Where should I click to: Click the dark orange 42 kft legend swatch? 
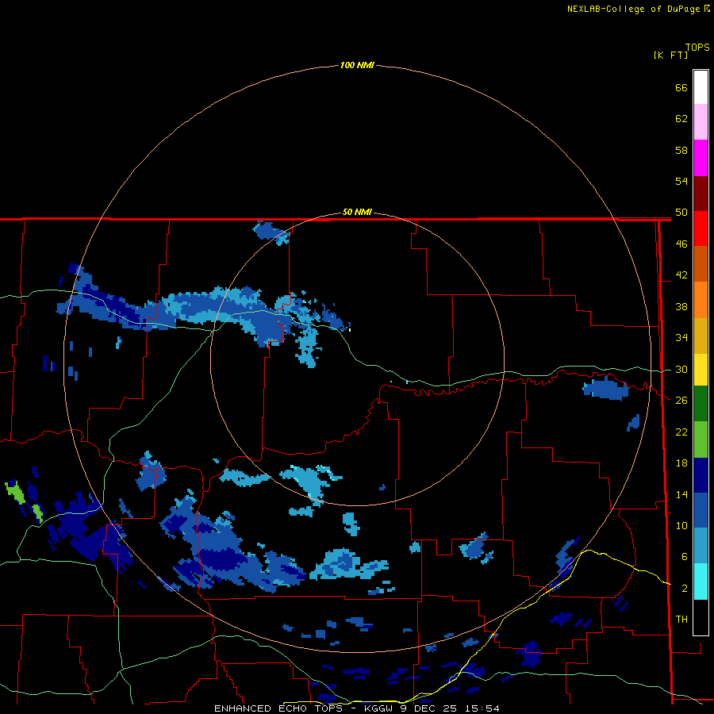701,263
